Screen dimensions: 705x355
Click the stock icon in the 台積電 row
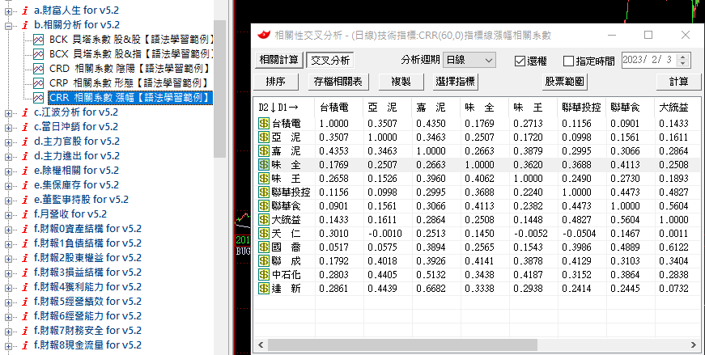tap(264, 123)
